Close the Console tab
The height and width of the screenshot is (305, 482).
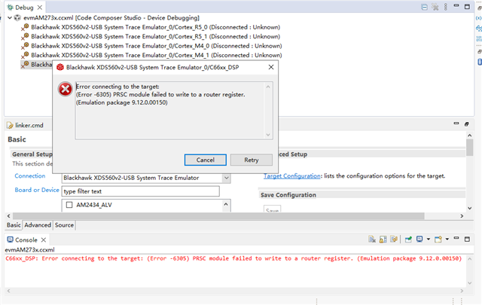coord(44,239)
